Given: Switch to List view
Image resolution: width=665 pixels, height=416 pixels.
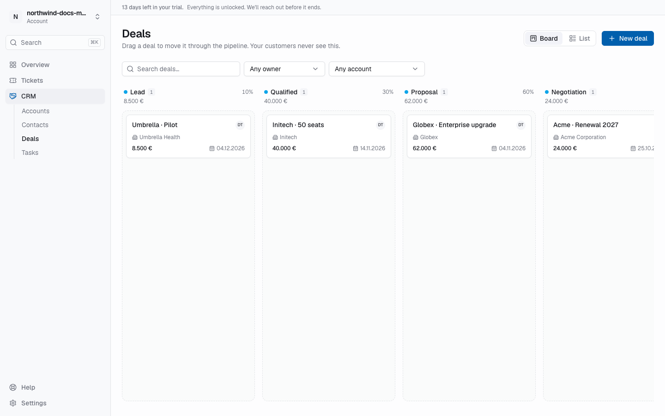Looking at the screenshot, I should [x=580, y=38].
